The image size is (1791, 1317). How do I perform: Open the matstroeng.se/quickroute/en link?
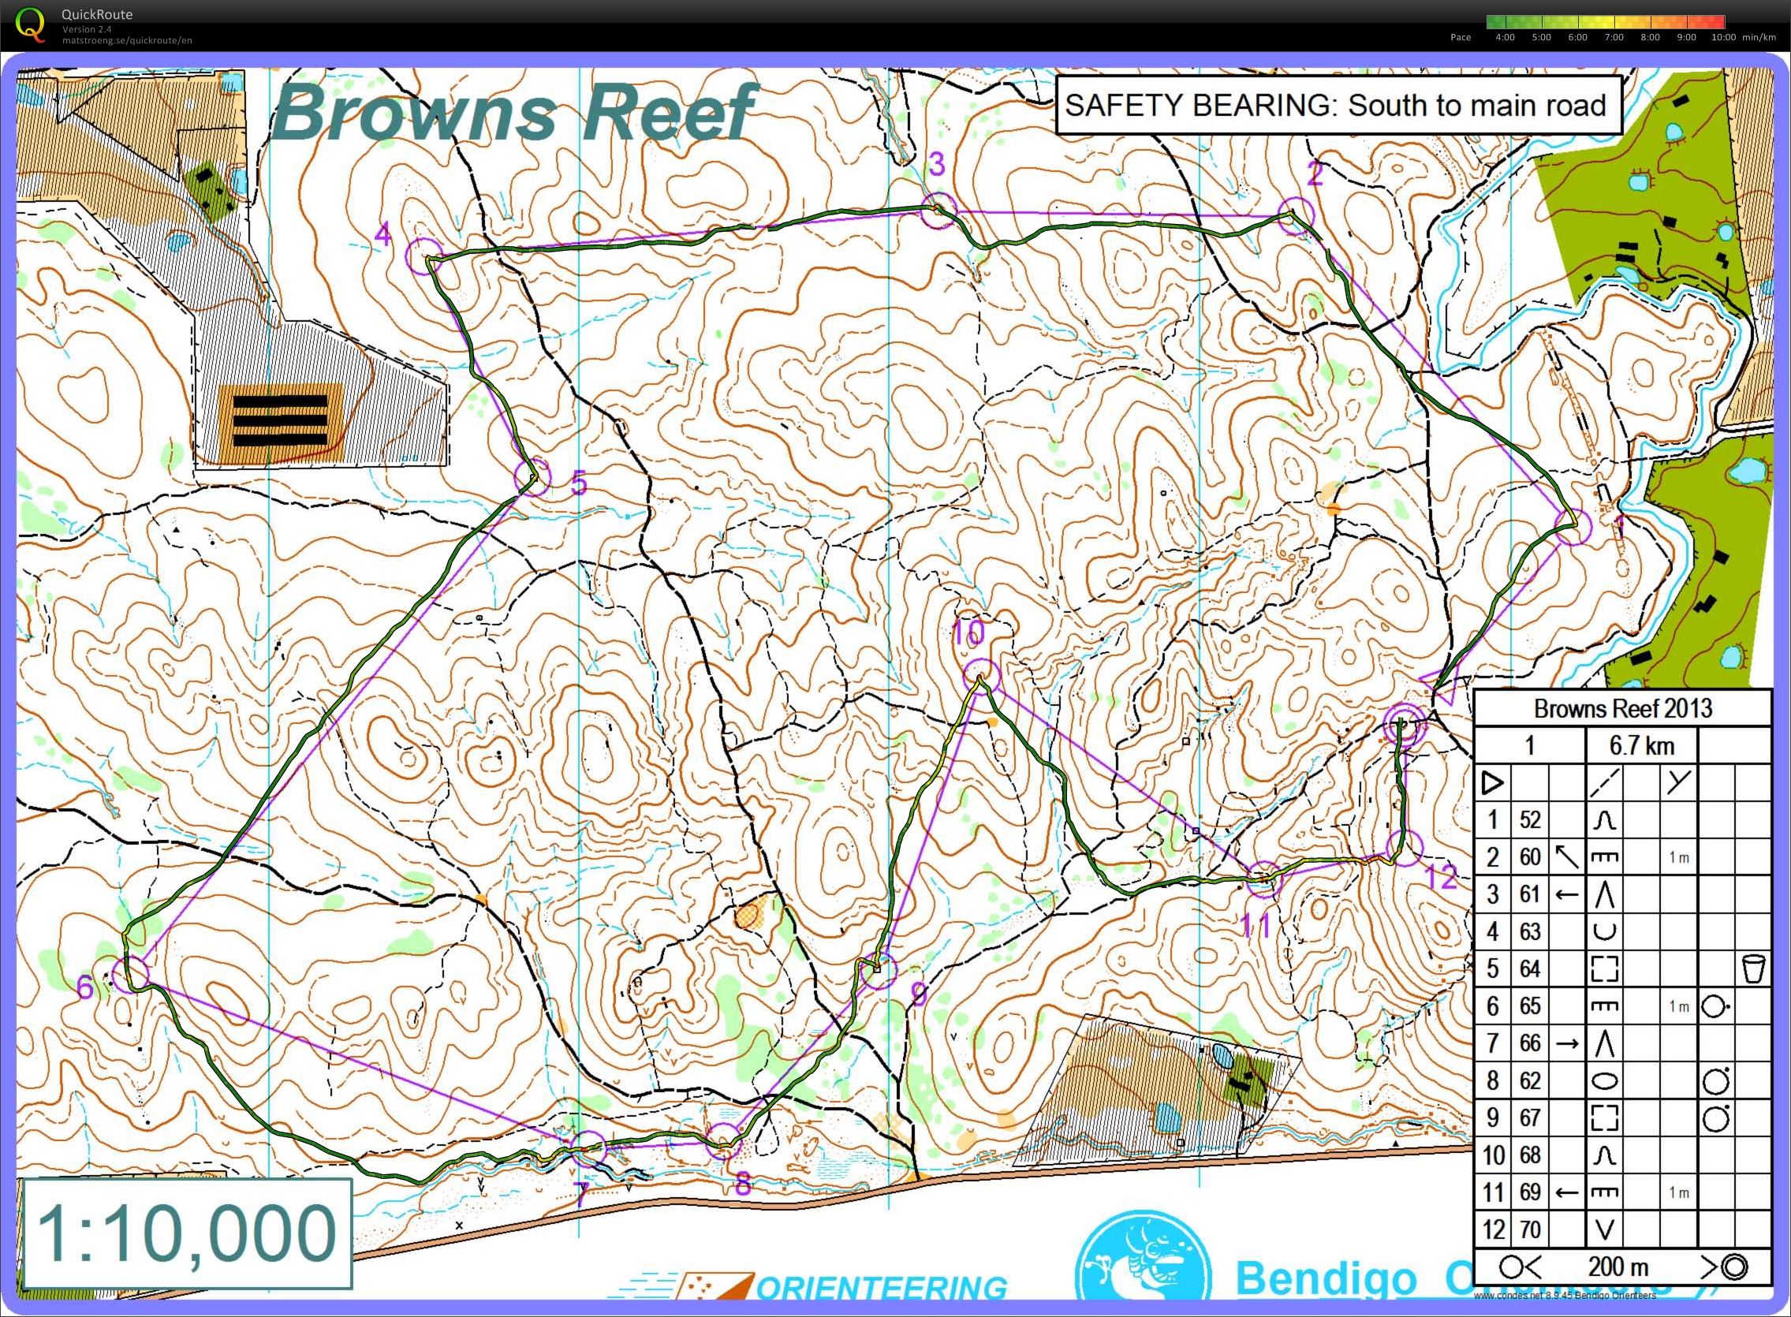click(127, 41)
